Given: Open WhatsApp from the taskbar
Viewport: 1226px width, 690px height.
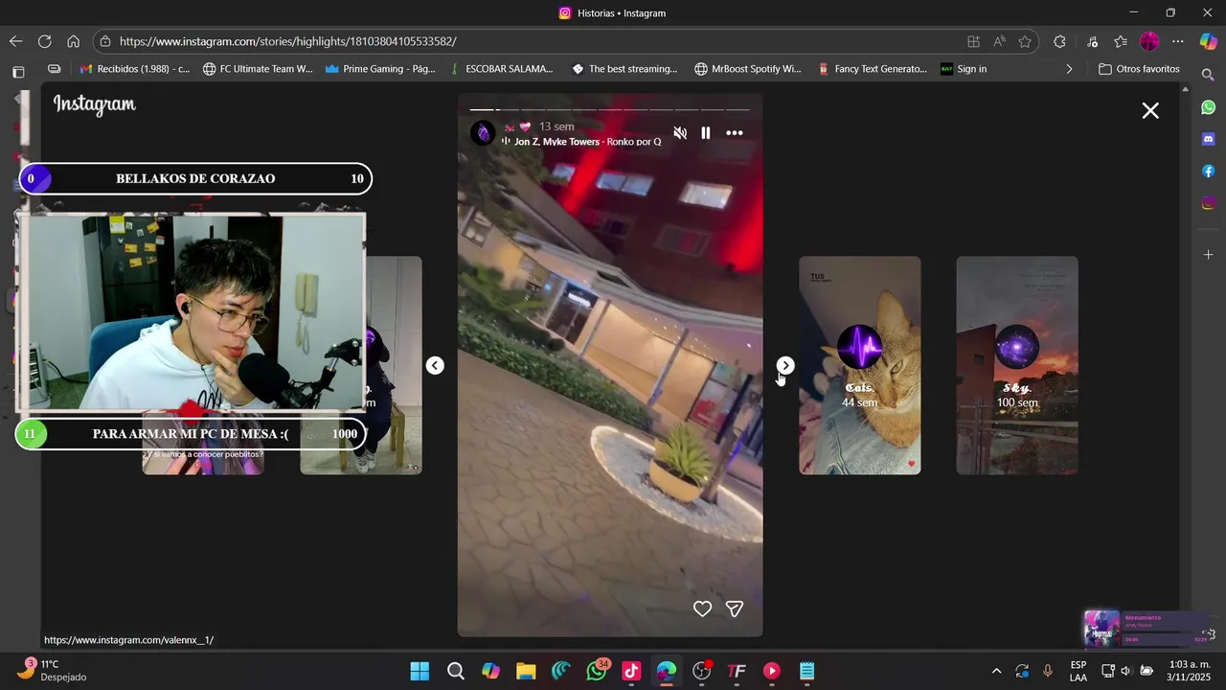Looking at the screenshot, I should [597, 671].
